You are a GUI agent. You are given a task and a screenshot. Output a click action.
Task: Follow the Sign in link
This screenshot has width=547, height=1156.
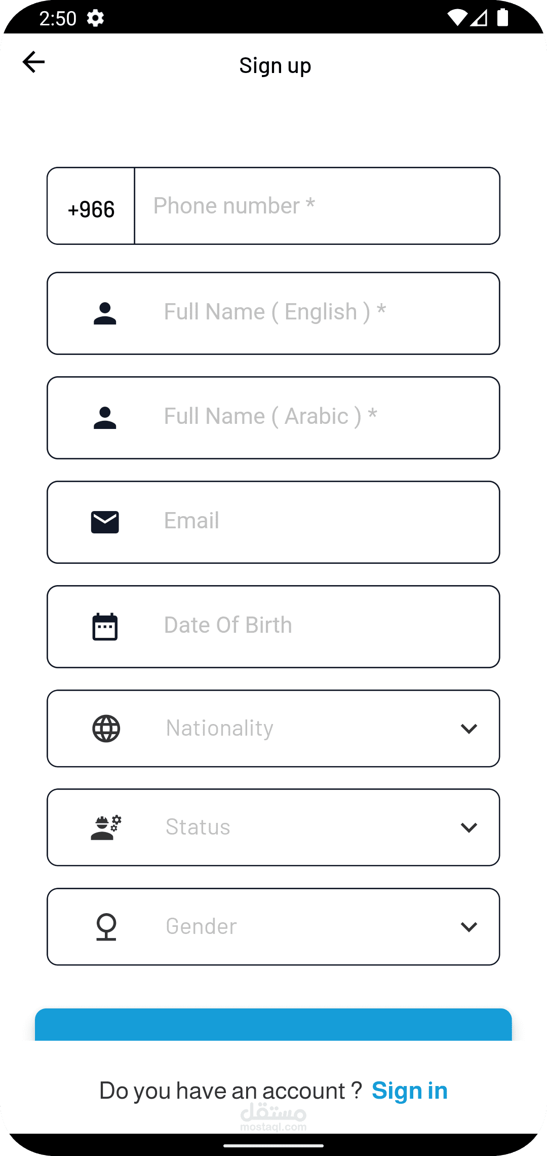409,1091
